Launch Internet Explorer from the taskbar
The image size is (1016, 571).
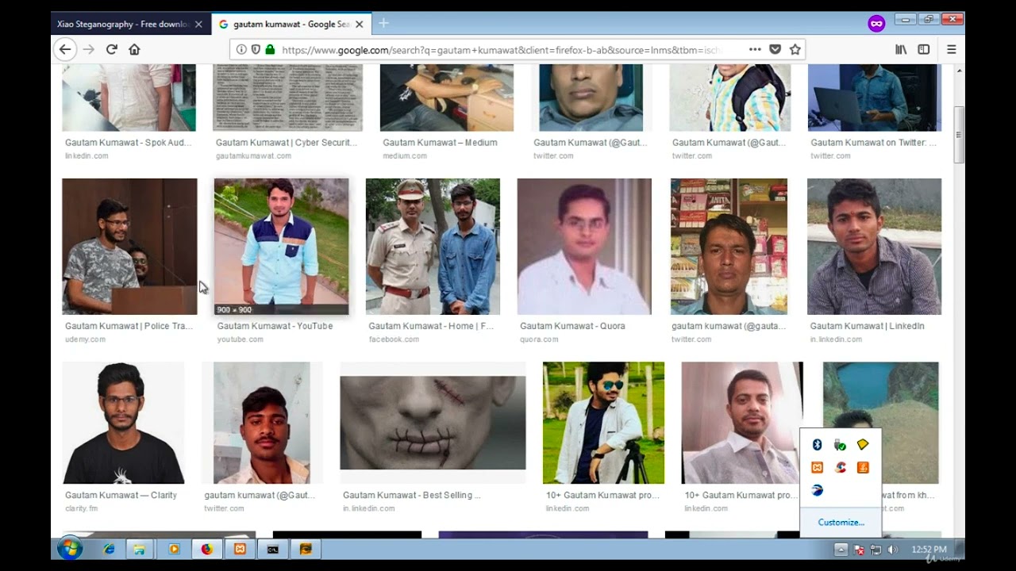109,549
